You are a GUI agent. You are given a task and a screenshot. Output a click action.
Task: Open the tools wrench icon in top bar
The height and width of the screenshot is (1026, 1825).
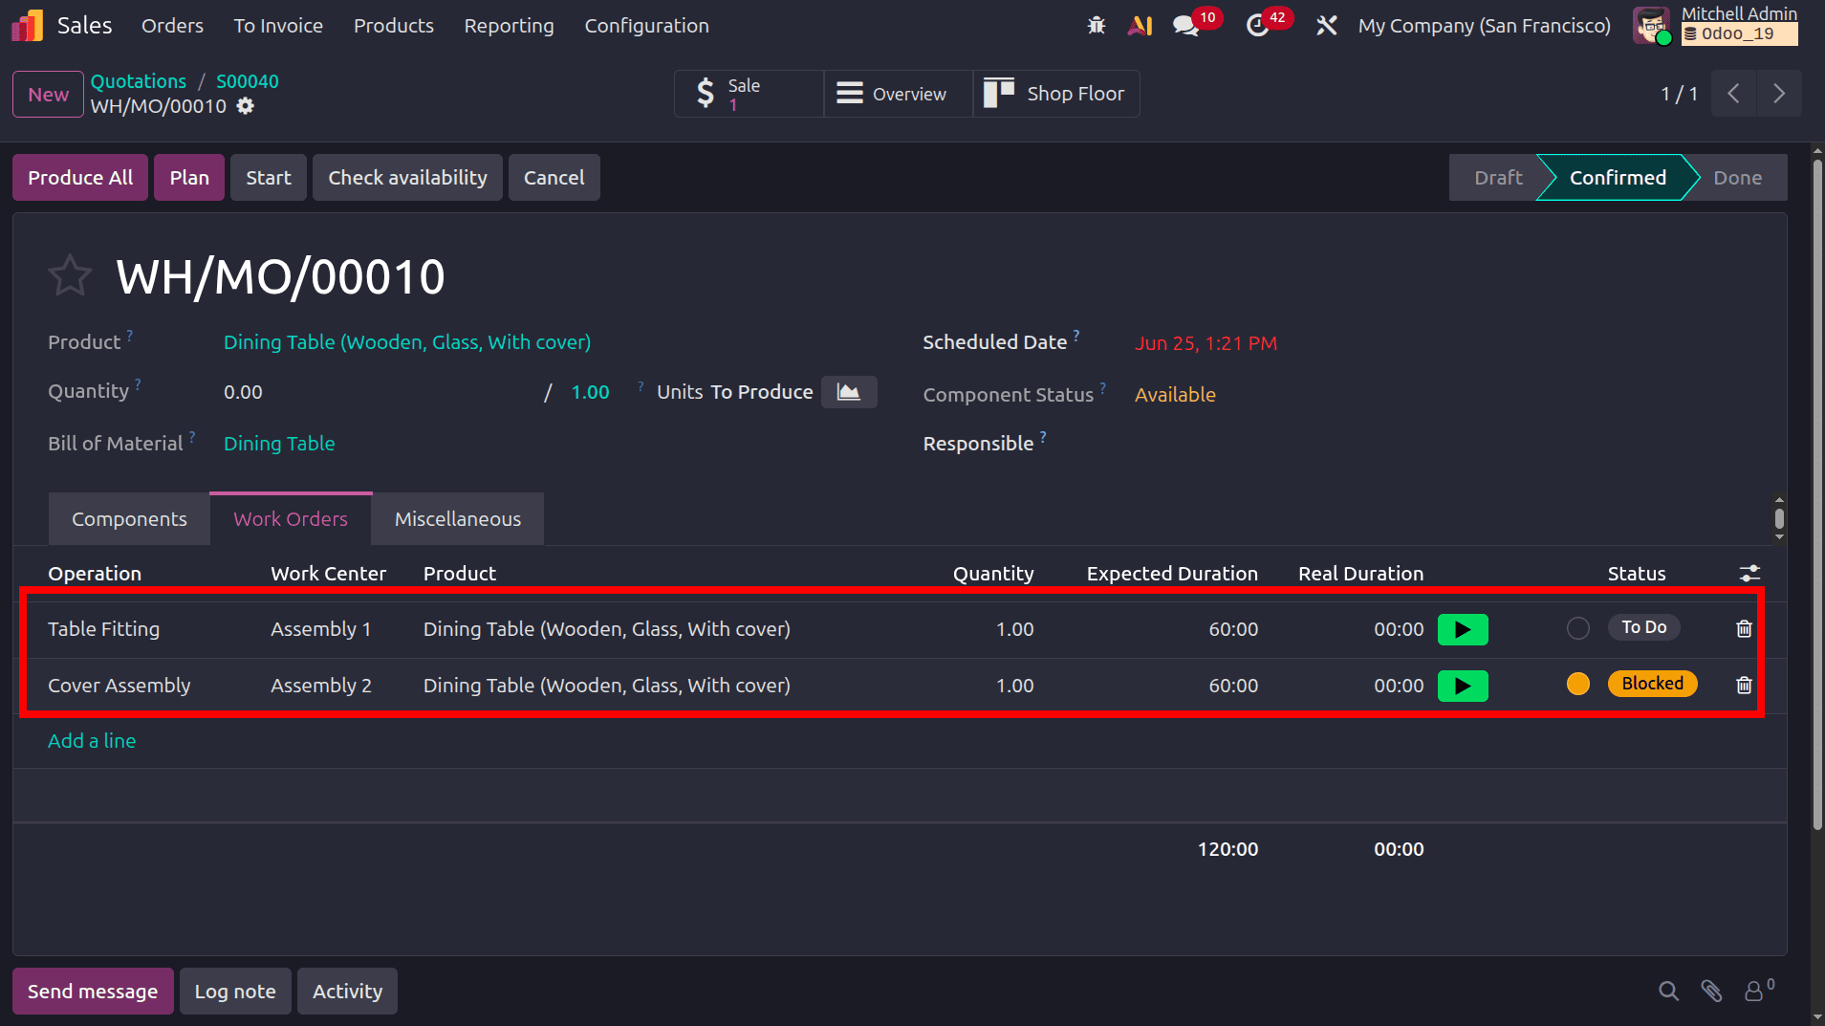pyautogui.click(x=1326, y=26)
